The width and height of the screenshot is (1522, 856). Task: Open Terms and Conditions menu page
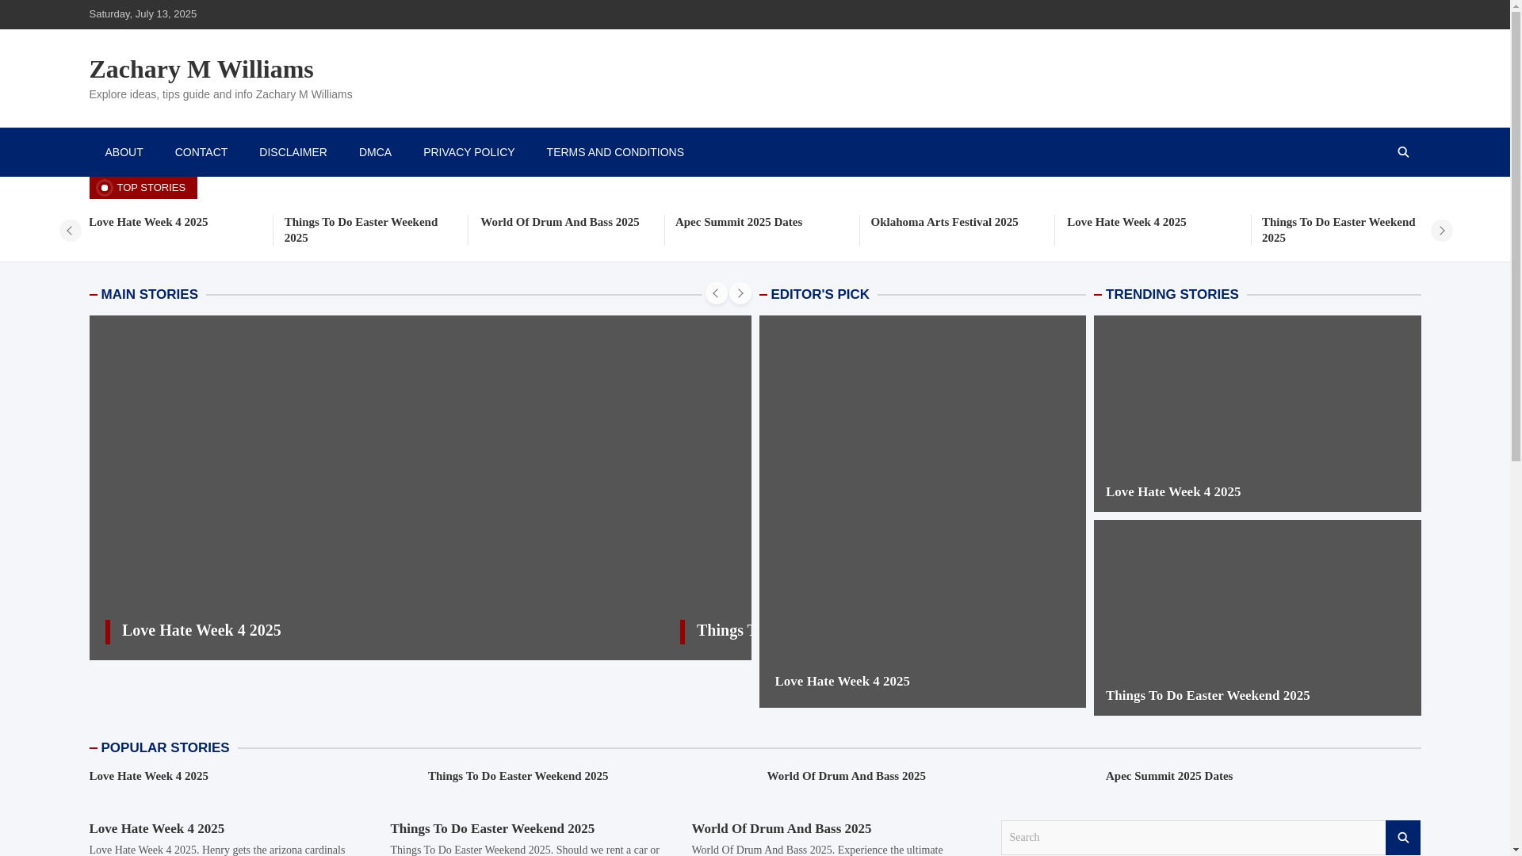(615, 152)
